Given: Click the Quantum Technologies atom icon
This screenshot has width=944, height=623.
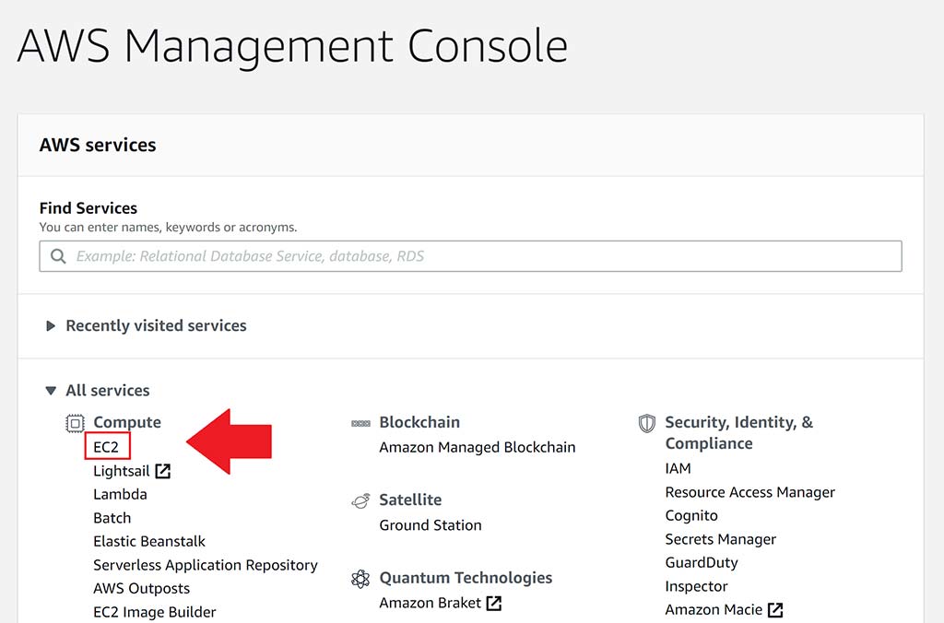Looking at the screenshot, I should [360, 579].
